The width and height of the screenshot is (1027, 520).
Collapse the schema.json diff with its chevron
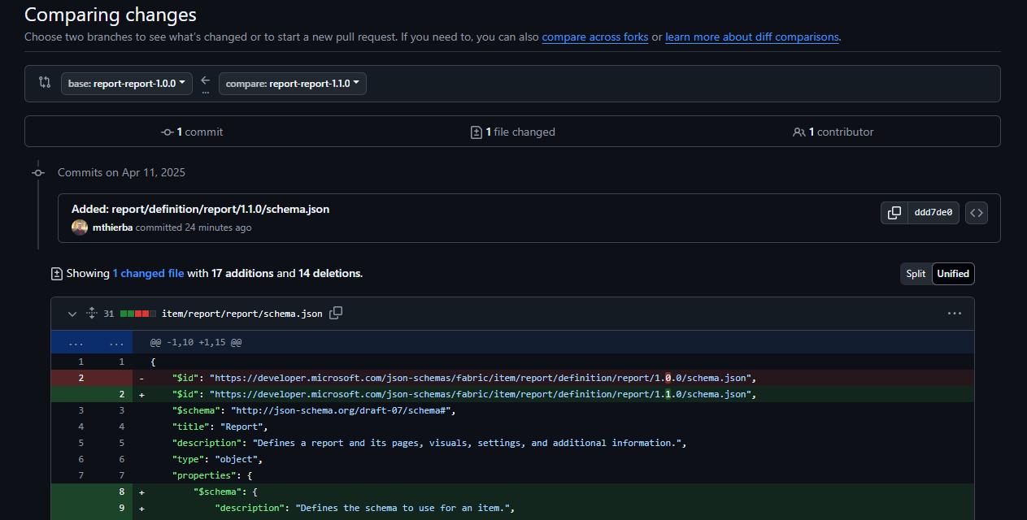(x=72, y=313)
